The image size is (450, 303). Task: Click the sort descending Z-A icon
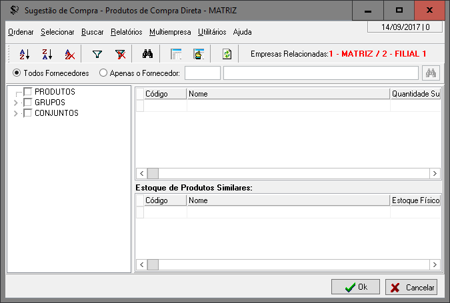(47, 55)
